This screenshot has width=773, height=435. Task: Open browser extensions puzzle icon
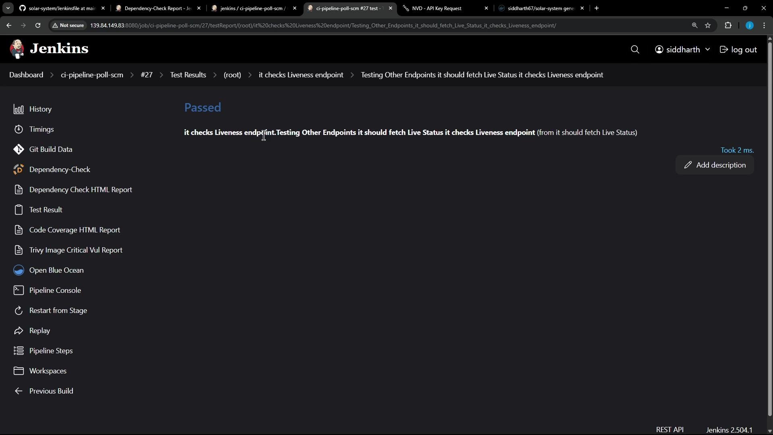click(x=728, y=25)
